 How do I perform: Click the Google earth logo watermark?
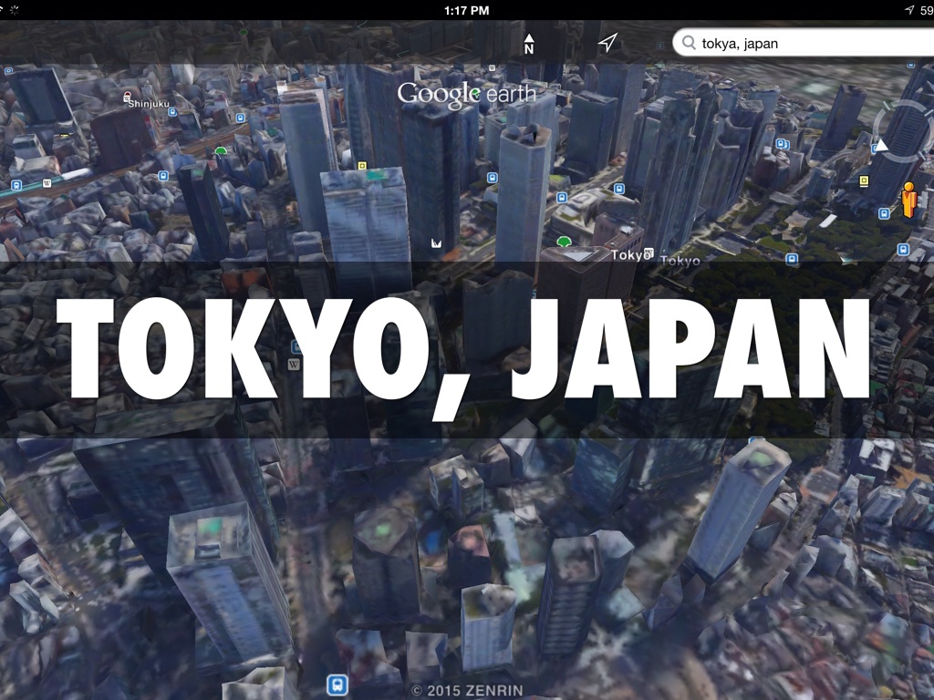click(466, 93)
